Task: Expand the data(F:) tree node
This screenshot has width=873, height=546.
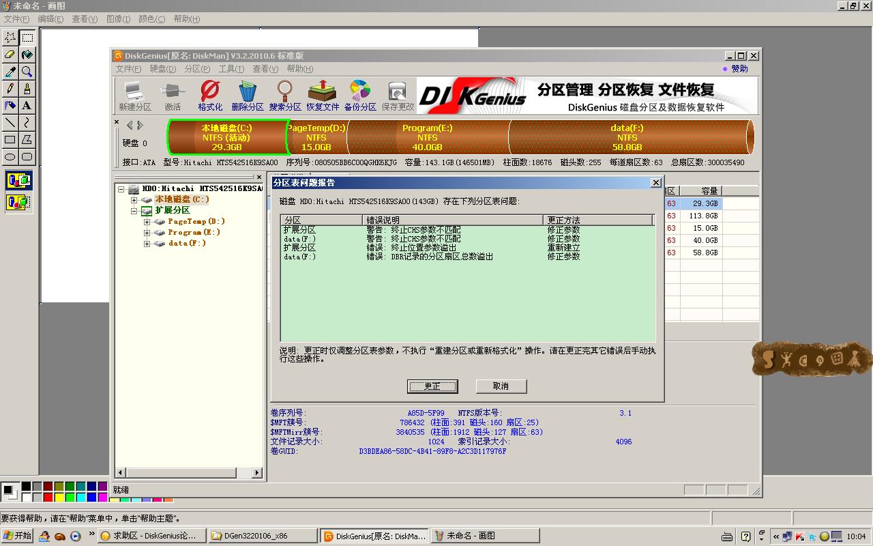Action: 147,244
